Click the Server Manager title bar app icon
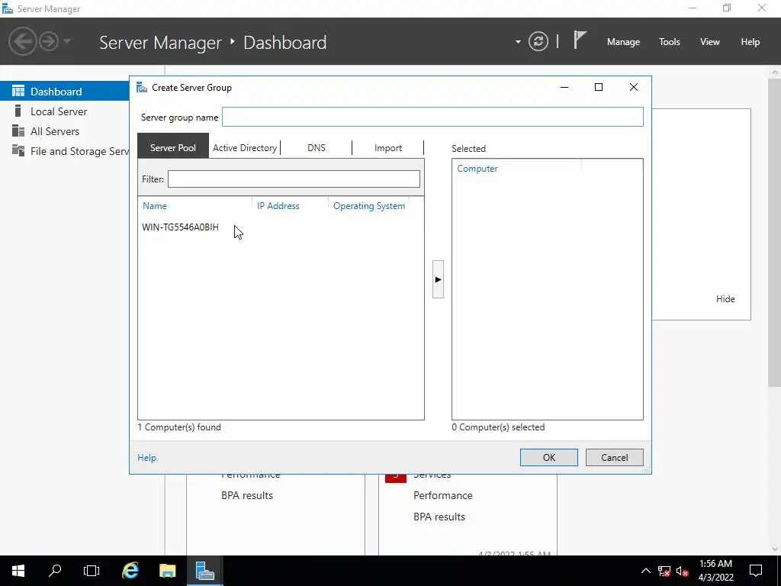The height and width of the screenshot is (586, 781). (8, 8)
